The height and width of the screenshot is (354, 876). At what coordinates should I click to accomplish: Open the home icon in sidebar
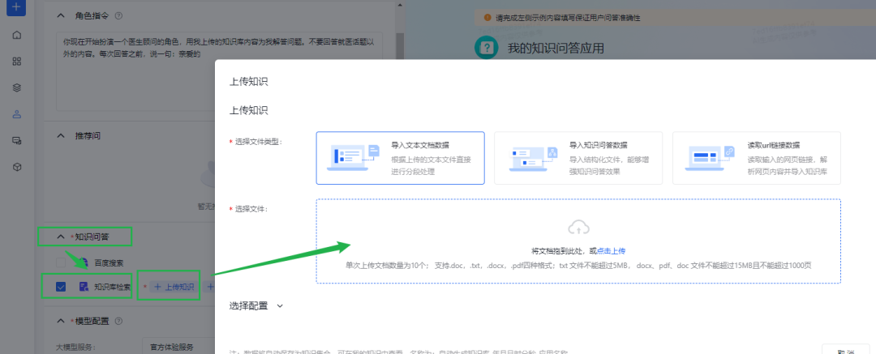(17, 35)
